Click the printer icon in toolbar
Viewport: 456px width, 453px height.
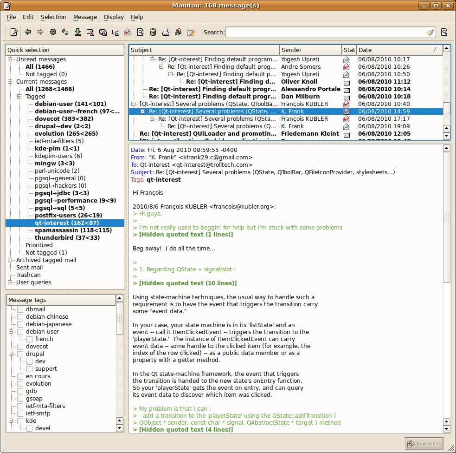click(166, 32)
